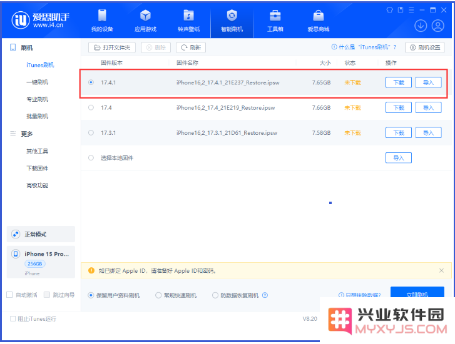Click the i4 爱思助手 logo

tap(40, 20)
